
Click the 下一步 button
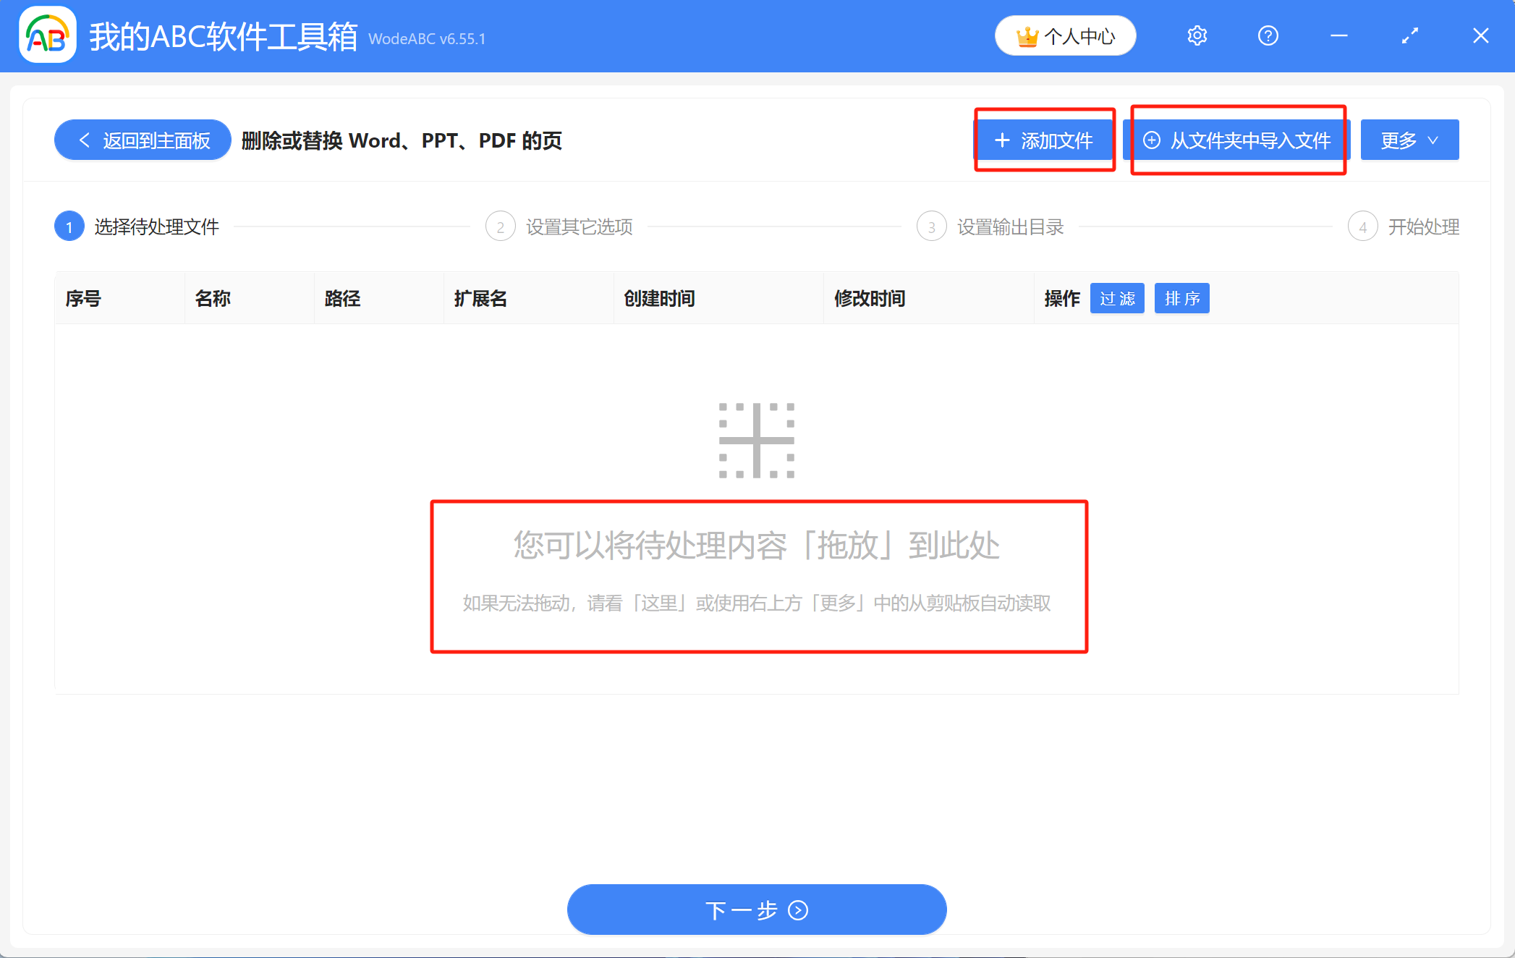pyautogui.click(x=757, y=910)
